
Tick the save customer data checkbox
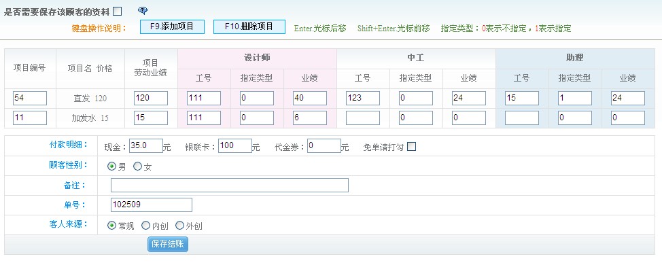[118, 11]
